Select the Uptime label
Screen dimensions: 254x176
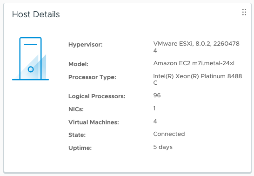[x=80, y=148]
